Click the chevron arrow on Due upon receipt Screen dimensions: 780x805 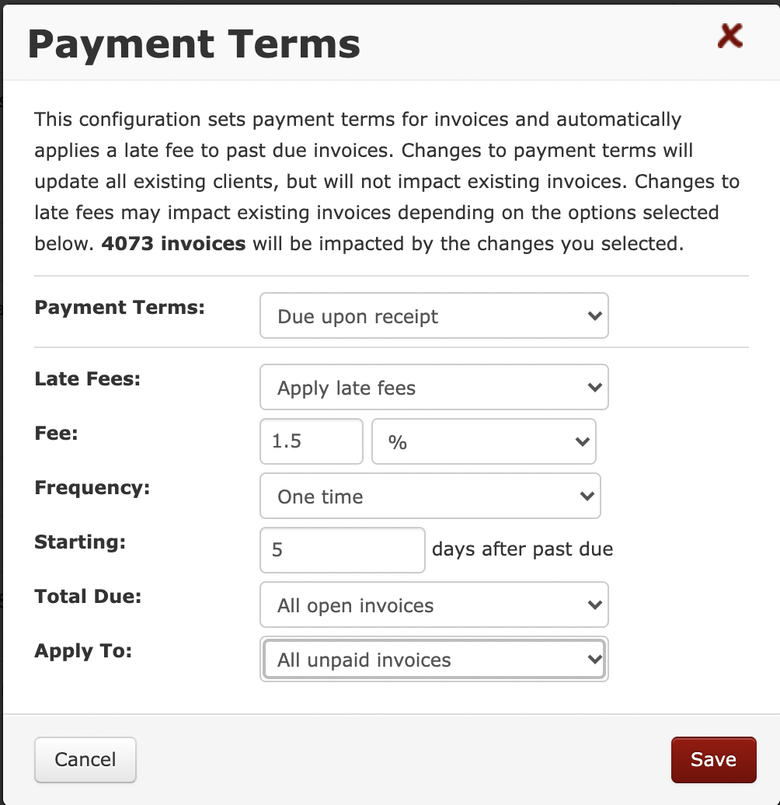tap(595, 315)
